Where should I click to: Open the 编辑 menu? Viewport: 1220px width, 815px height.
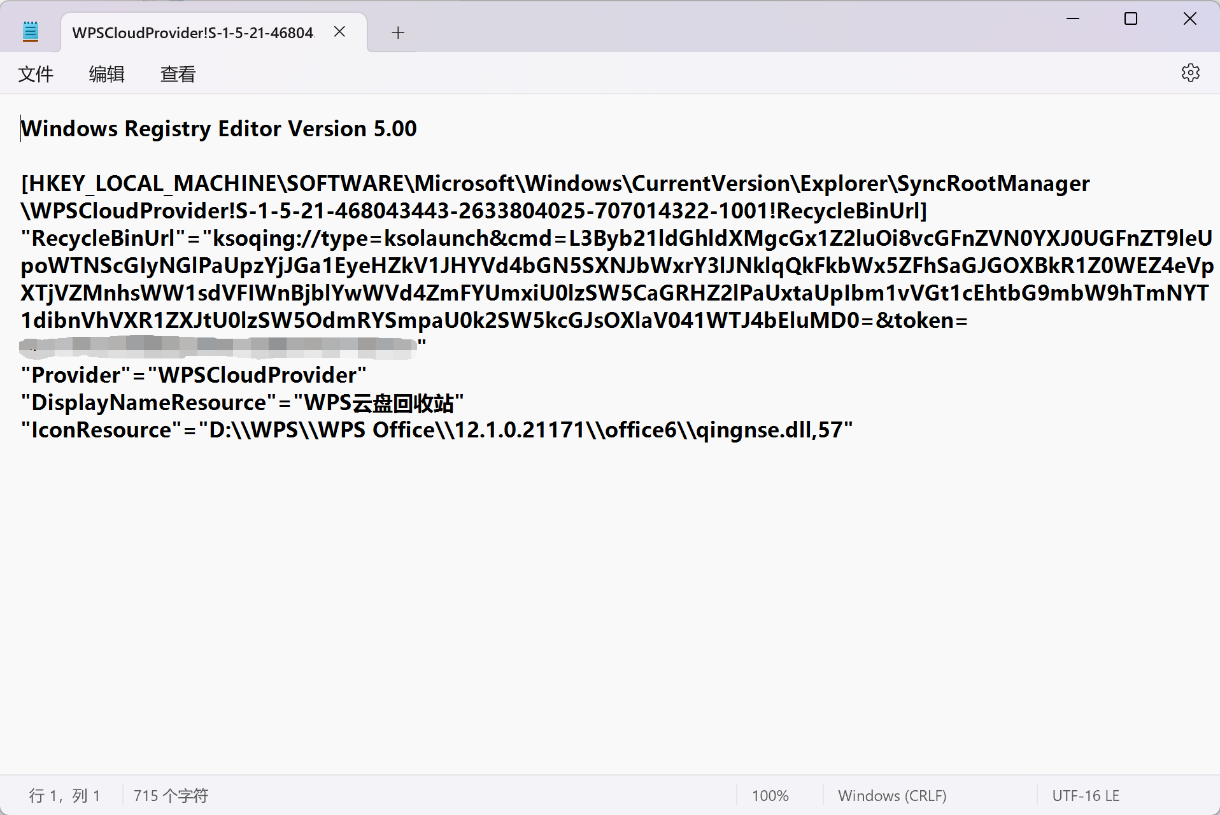106,74
